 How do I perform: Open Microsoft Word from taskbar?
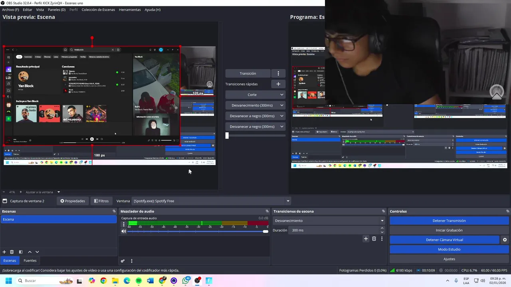click(150, 281)
